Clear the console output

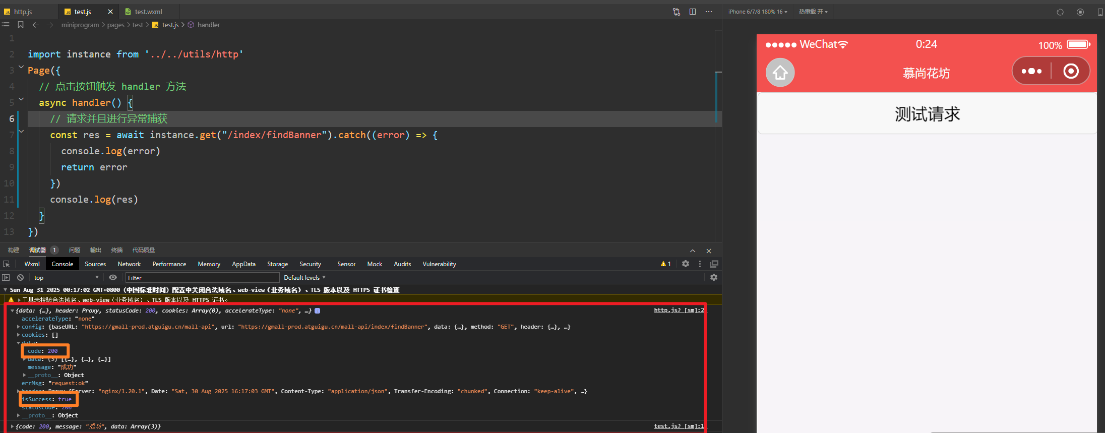(20, 277)
